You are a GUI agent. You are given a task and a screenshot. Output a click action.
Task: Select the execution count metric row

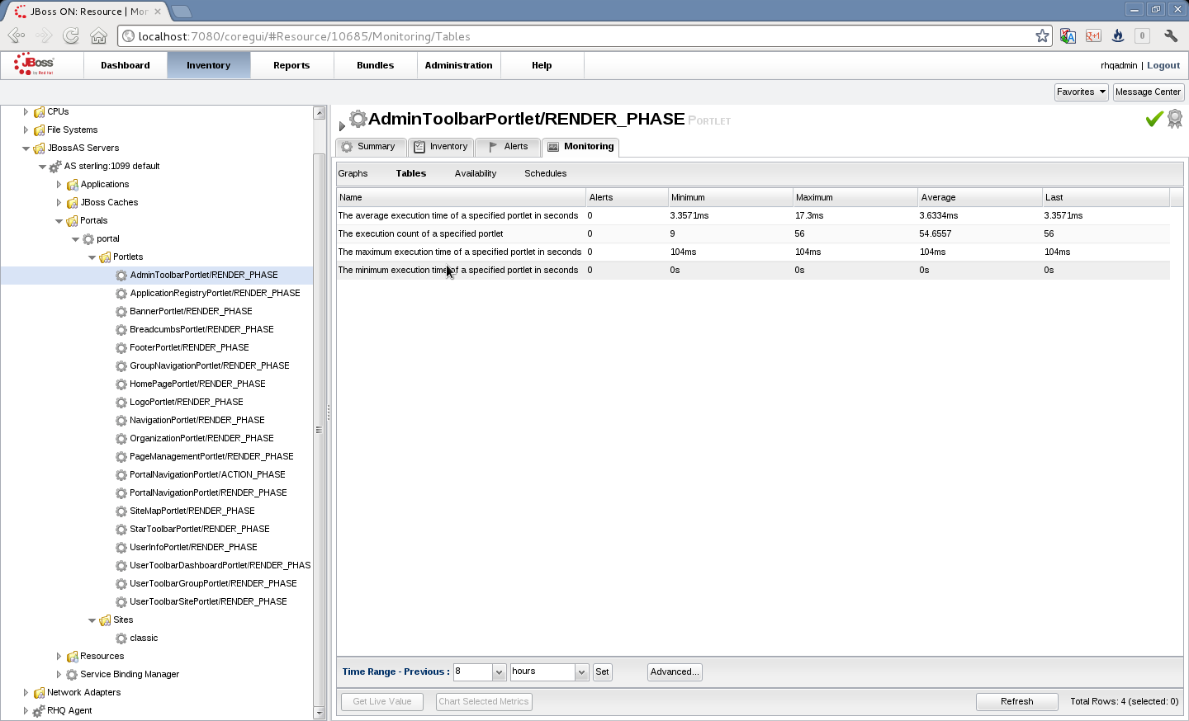click(753, 233)
